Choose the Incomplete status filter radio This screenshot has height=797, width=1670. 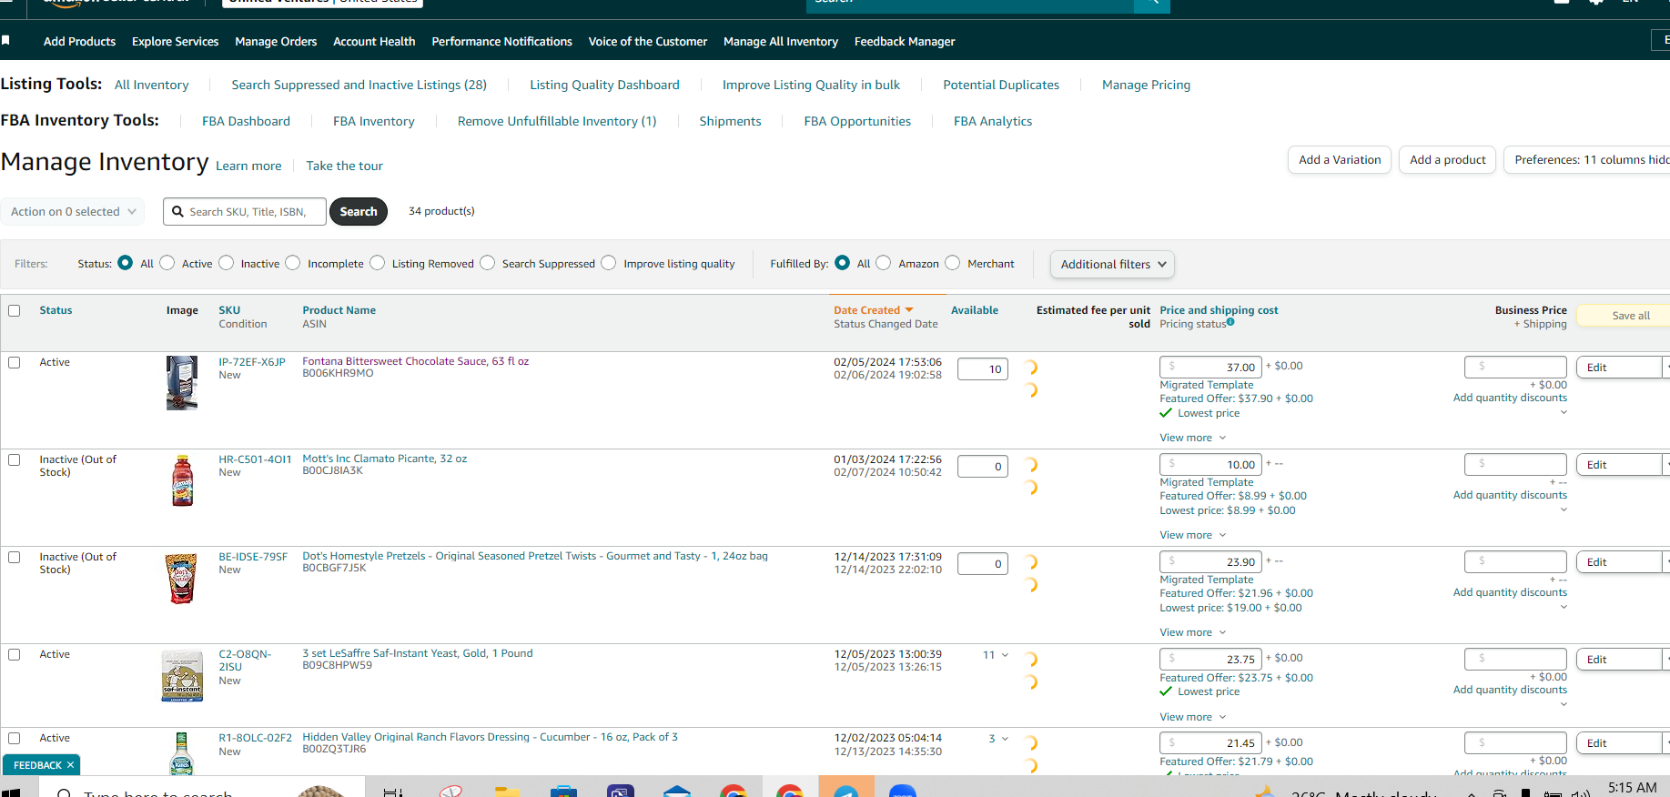pyautogui.click(x=293, y=263)
